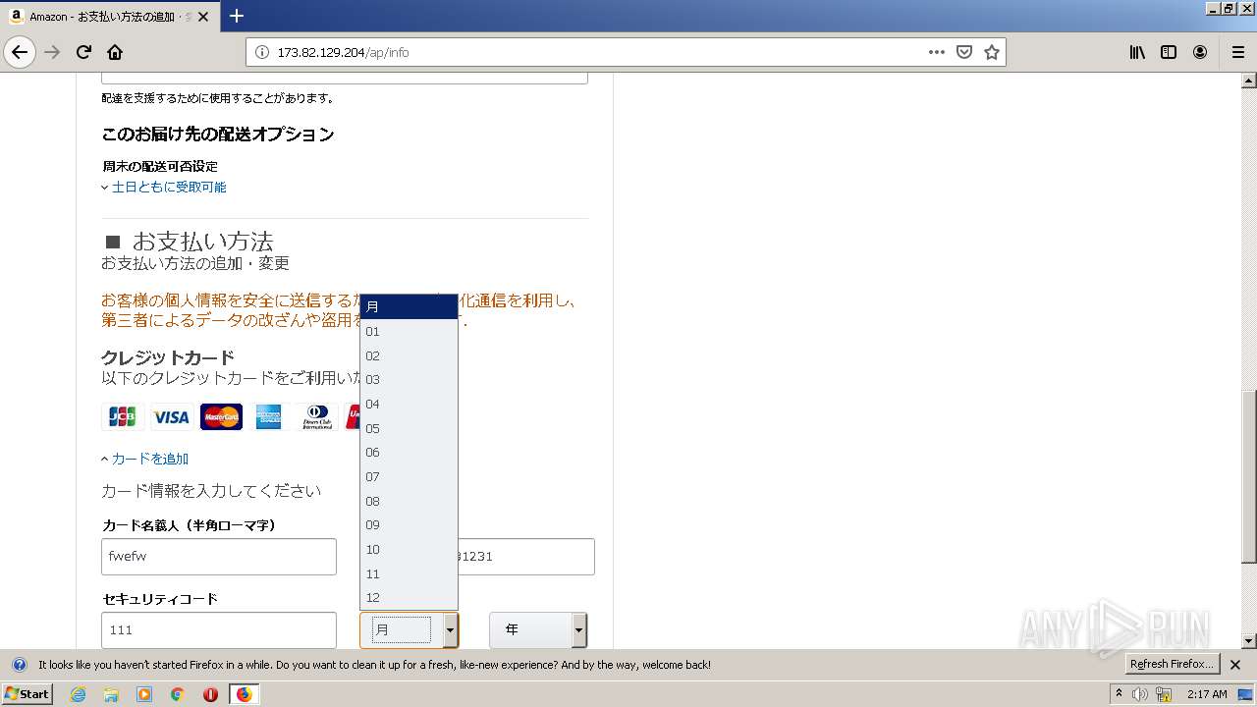Switch to Firefox taskbar button
The width and height of the screenshot is (1257, 707).
point(244,694)
